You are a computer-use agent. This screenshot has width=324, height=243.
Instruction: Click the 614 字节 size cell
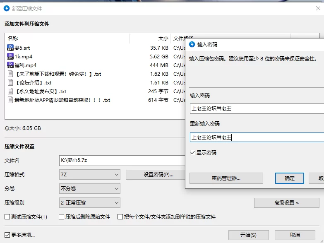click(158, 100)
